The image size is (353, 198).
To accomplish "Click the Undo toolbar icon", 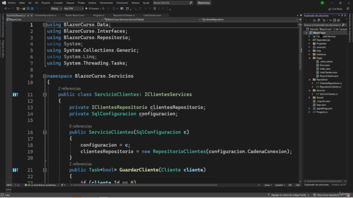I will tap(38, 9).
